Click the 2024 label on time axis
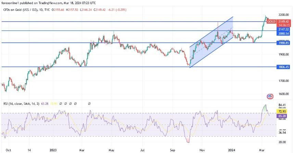This screenshot has height=153, width=293. (231, 150)
